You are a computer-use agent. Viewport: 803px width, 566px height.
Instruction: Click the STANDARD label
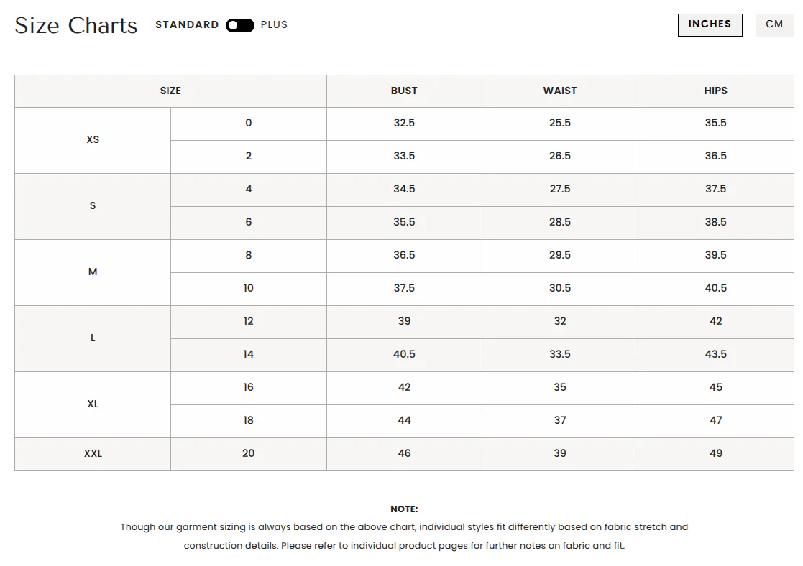[x=187, y=24]
